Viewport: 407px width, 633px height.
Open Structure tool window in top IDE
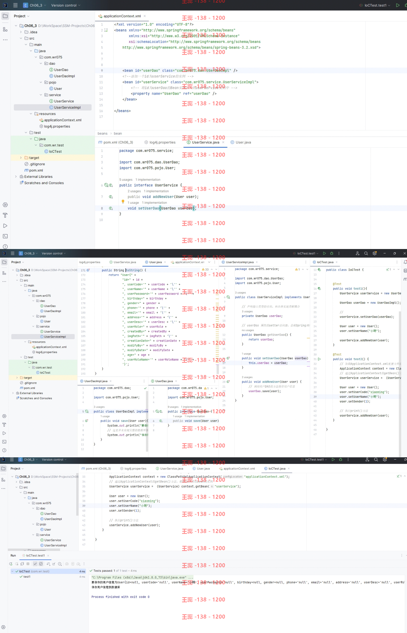point(5,29)
